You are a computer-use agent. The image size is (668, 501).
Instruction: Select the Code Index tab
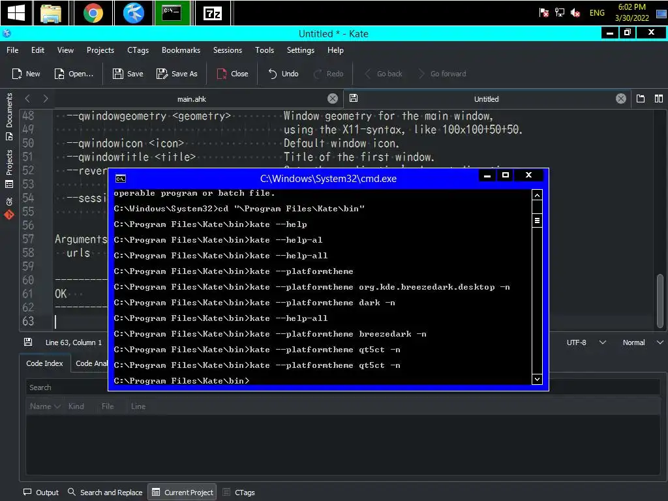click(x=44, y=363)
